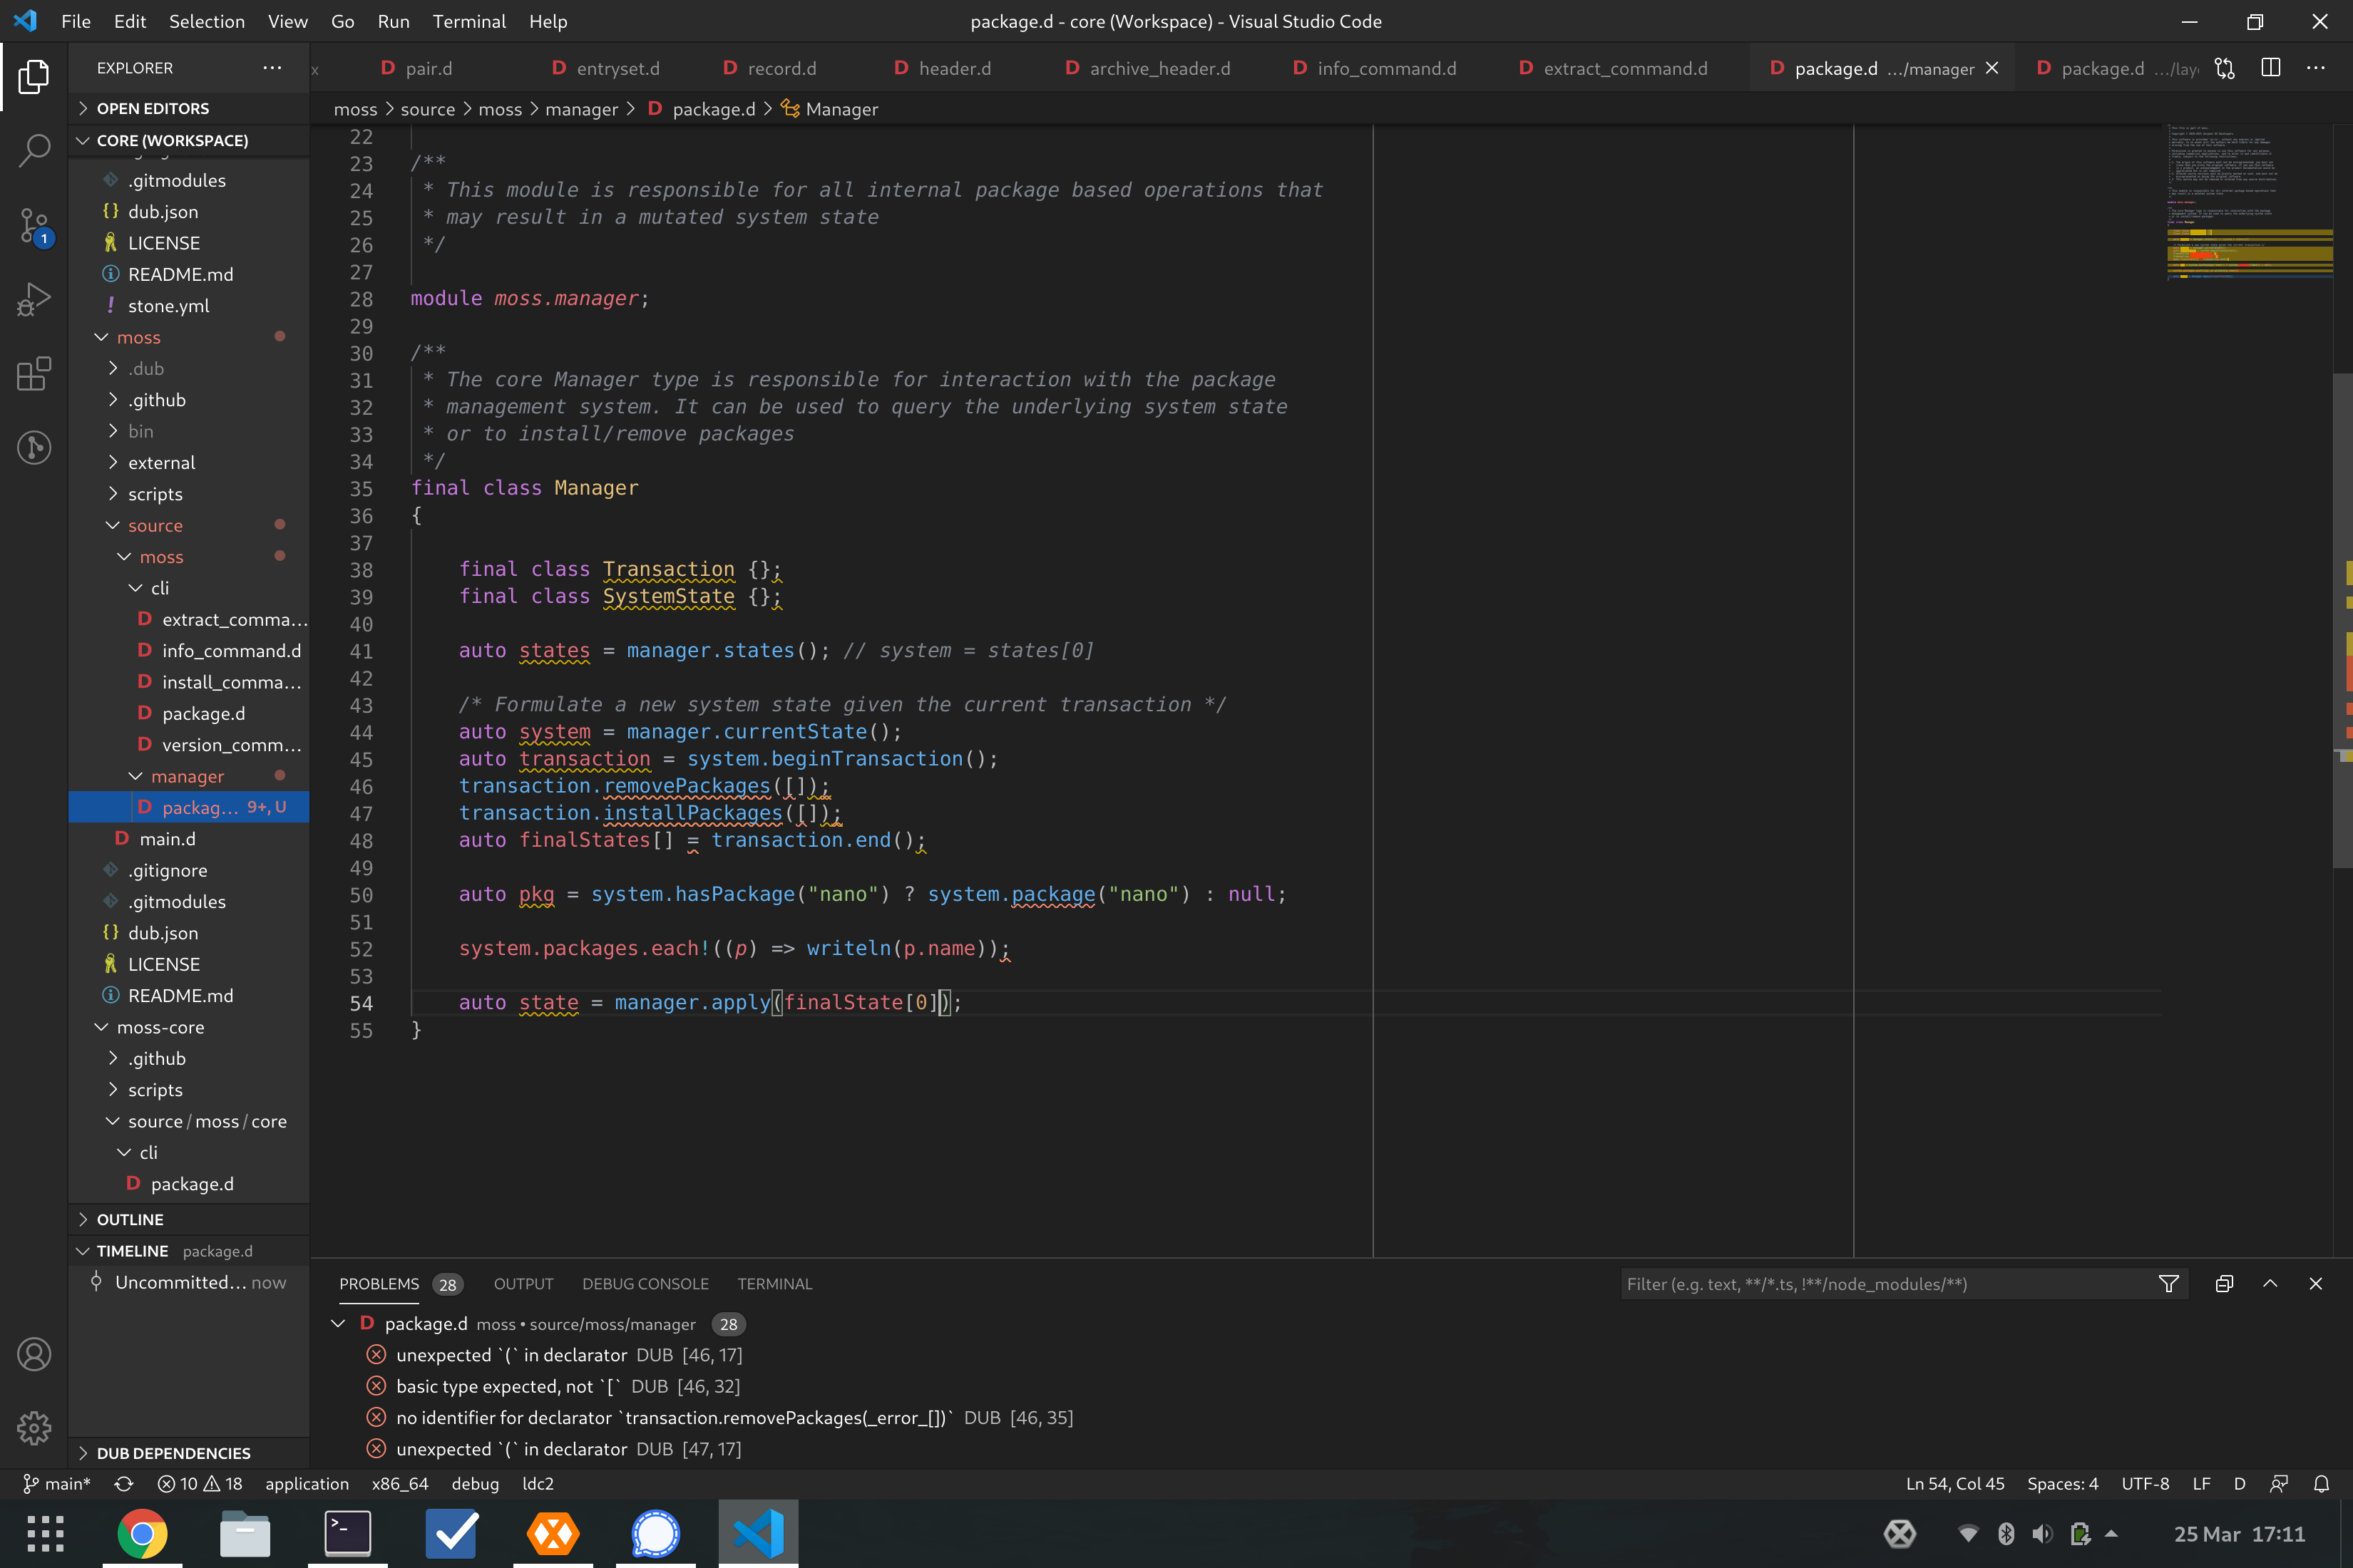Maximize the bottom panel
The height and width of the screenshot is (1568, 2353).
point(2270,1284)
